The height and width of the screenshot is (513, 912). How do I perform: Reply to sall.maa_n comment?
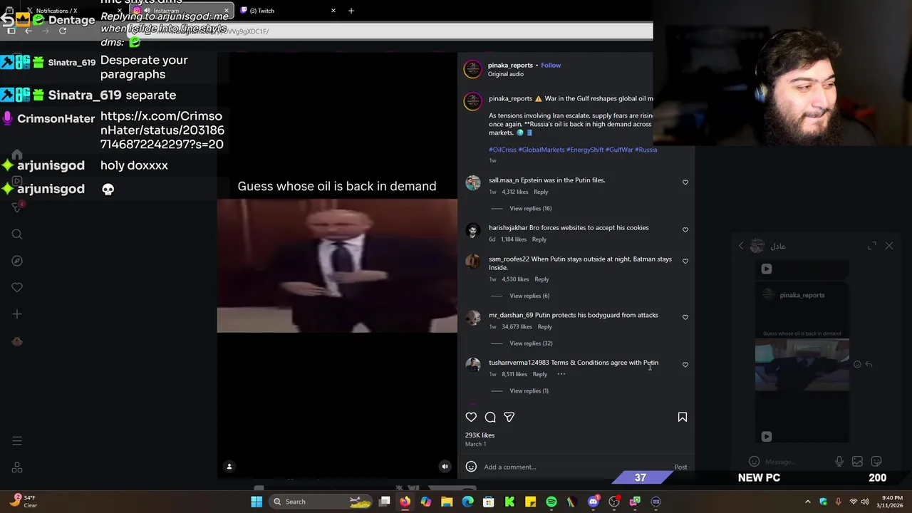(x=541, y=192)
